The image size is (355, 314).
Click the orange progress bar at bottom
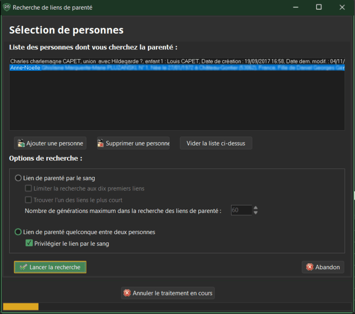point(21,307)
